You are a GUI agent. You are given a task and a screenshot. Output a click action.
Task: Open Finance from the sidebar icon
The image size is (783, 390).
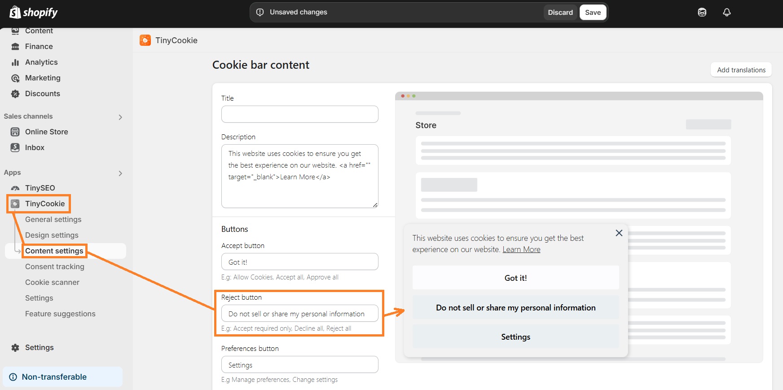pos(15,46)
